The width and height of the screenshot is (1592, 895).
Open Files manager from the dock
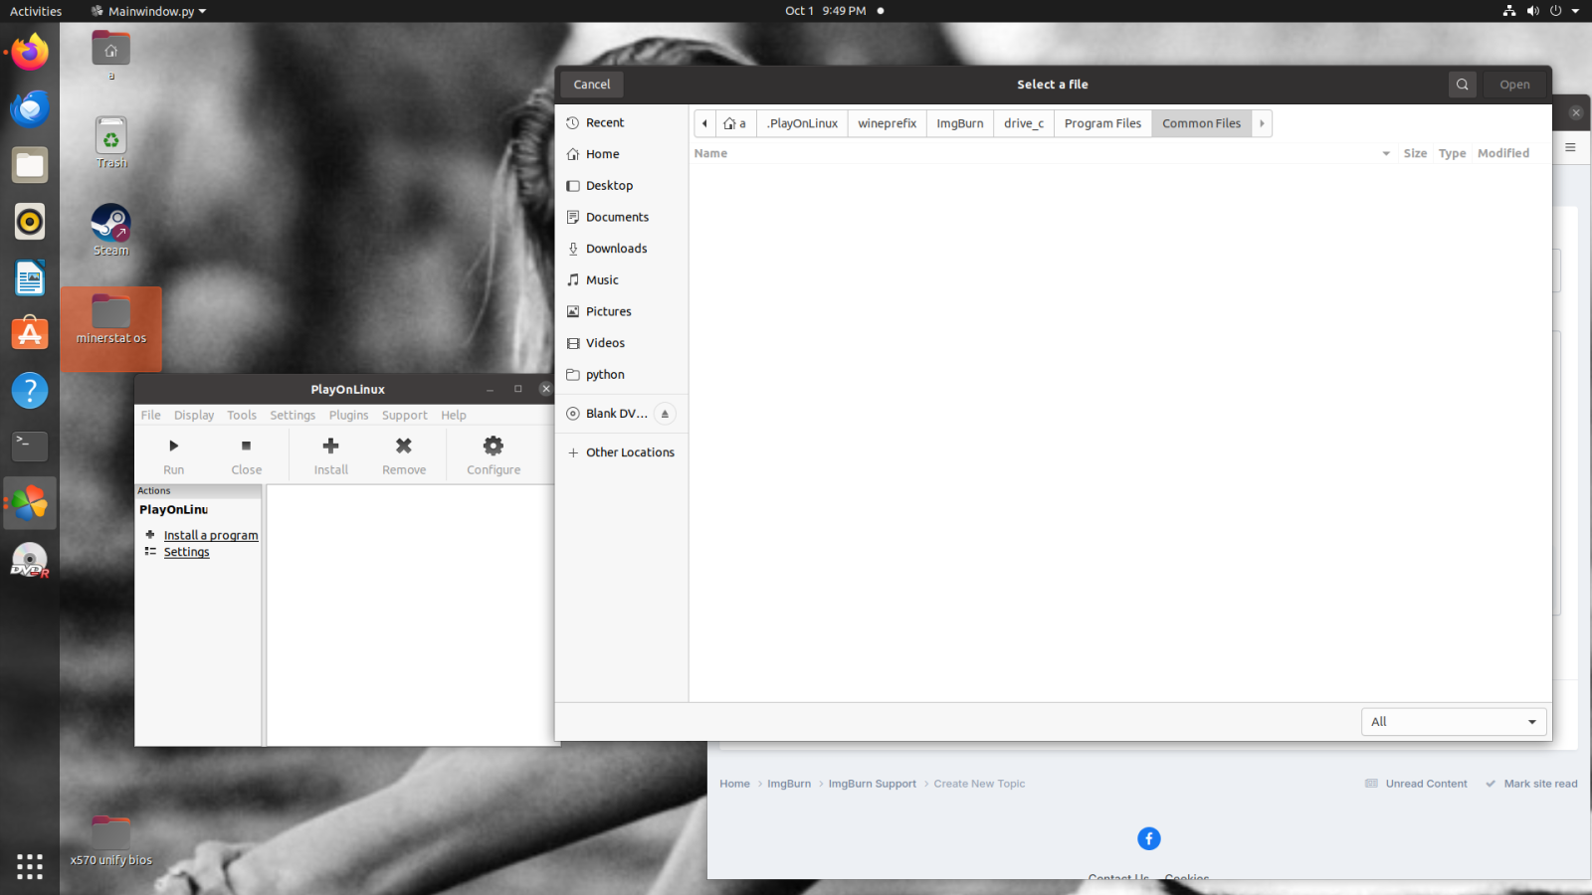coord(30,165)
